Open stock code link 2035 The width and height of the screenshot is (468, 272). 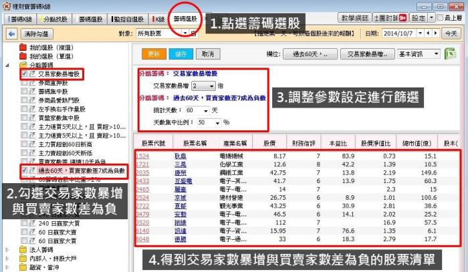[x=142, y=172]
